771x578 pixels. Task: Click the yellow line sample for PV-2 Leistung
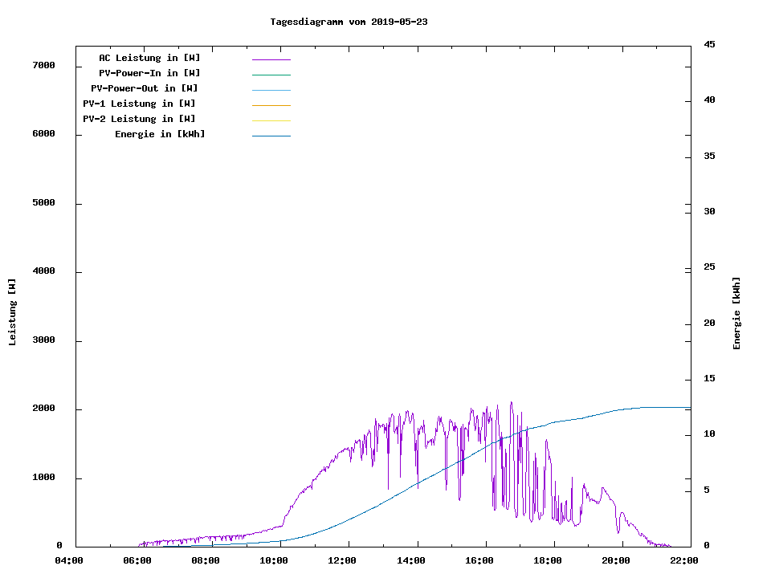(x=271, y=120)
